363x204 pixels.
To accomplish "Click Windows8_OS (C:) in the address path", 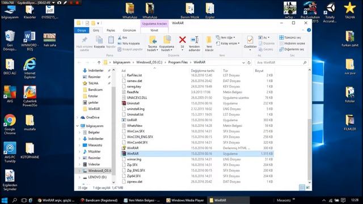I will pos(149,62).
